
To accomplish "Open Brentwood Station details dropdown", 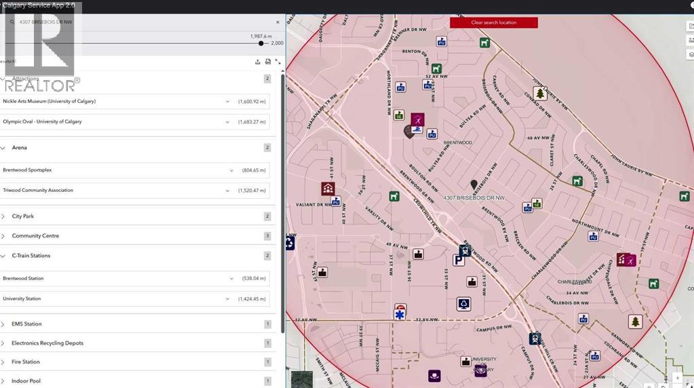I will pyautogui.click(x=231, y=278).
